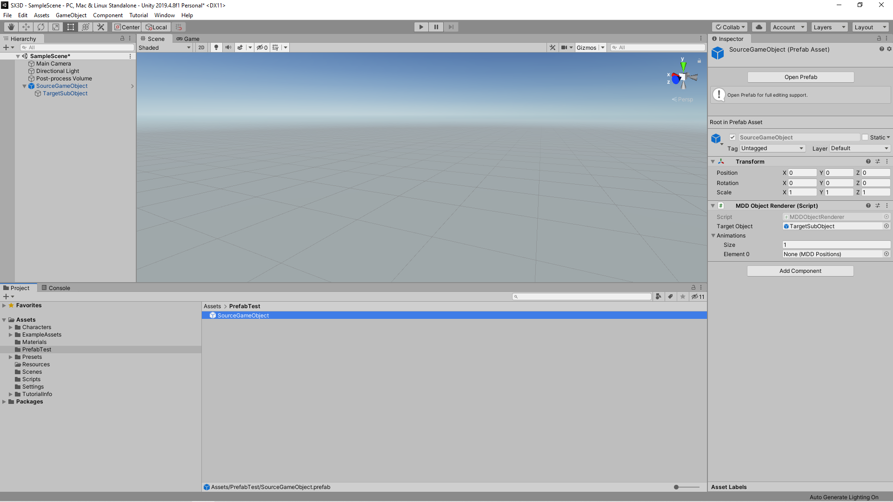Select the Move tool

[x=26, y=27]
